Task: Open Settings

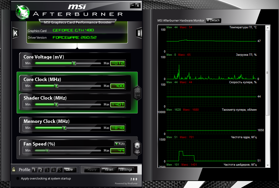Action: [x=126, y=170]
